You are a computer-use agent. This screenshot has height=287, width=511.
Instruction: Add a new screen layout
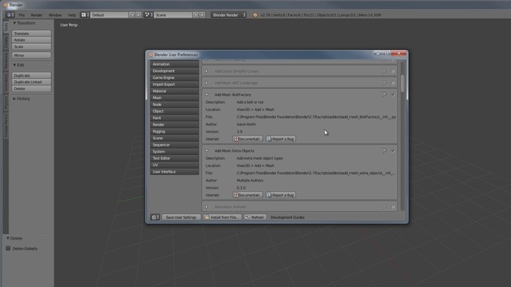coord(132,15)
